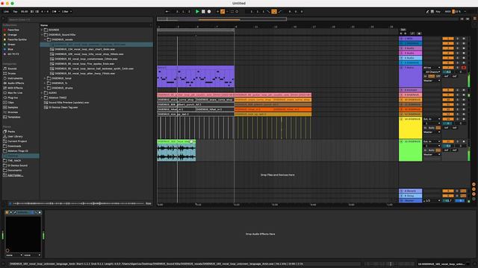Open the Samples category
The image size is (478, 268).
[x=13, y=107]
